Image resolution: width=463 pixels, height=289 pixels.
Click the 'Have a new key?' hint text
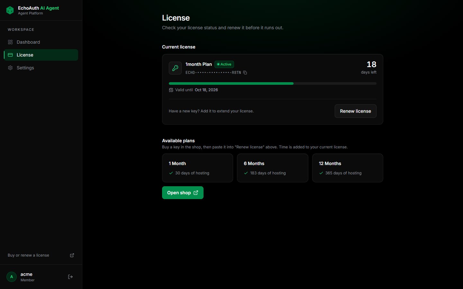point(211,111)
